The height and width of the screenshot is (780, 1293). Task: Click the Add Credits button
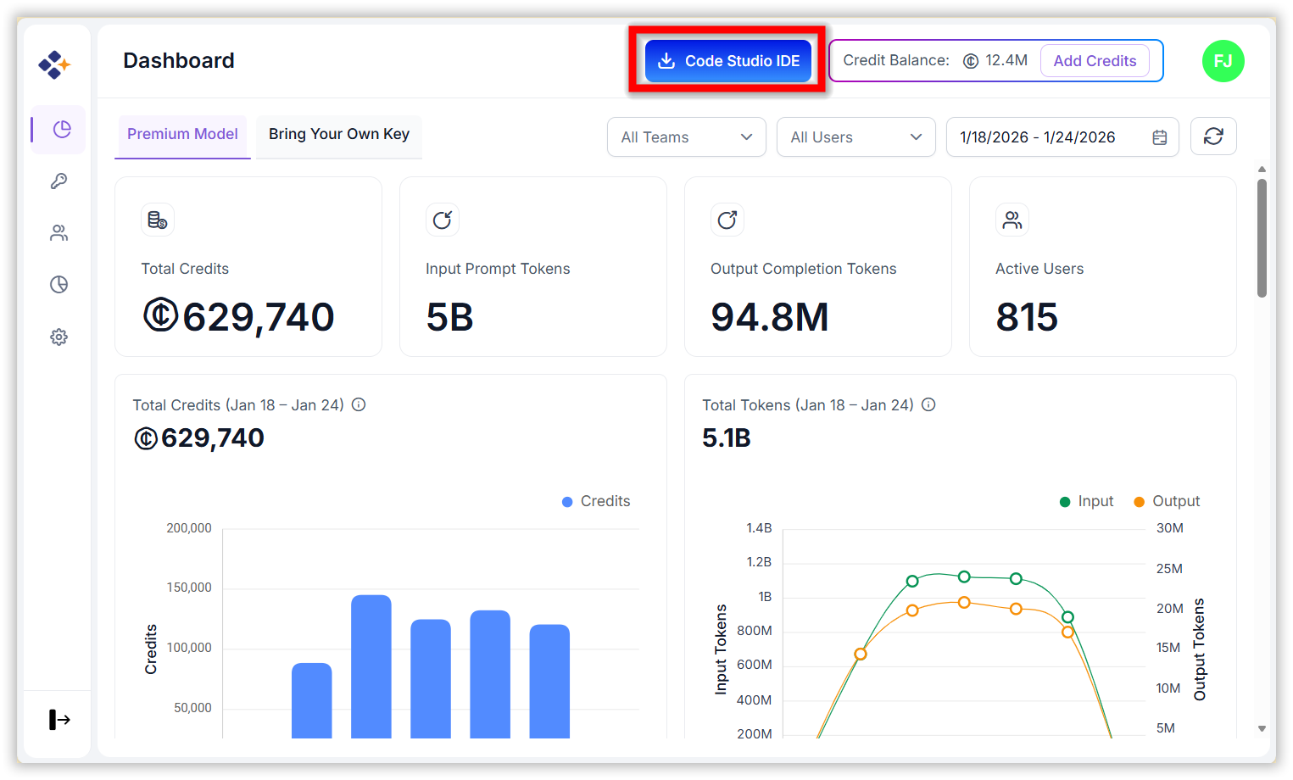(1094, 61)
